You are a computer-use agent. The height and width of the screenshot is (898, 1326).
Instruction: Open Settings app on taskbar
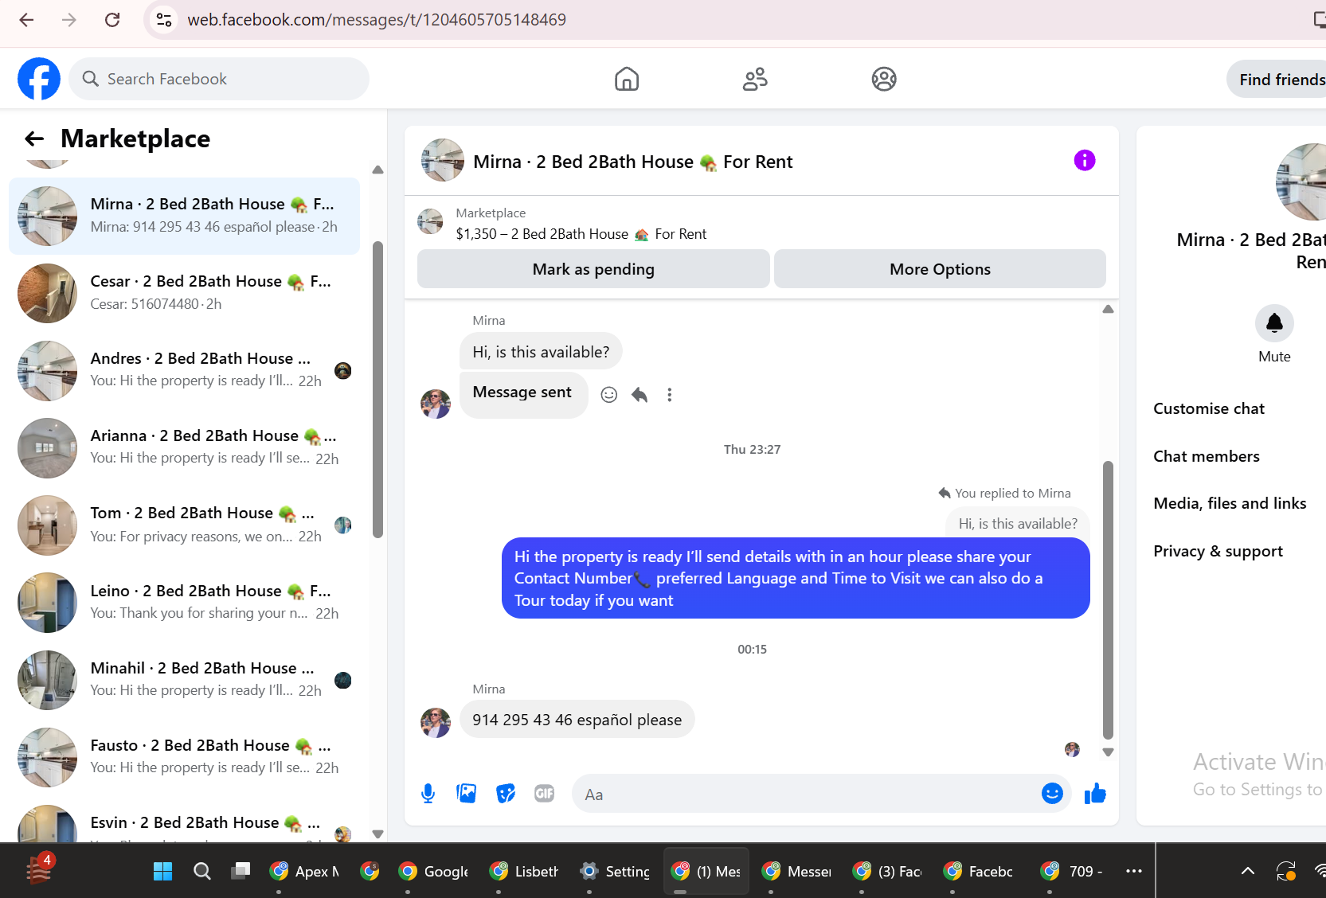click(615, 872)
